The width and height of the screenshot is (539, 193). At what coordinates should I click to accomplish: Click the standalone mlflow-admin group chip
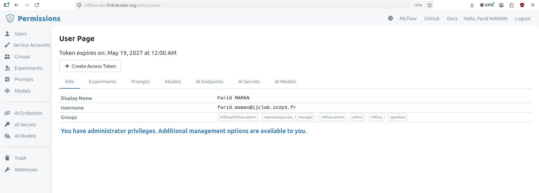tap(333, 117)
